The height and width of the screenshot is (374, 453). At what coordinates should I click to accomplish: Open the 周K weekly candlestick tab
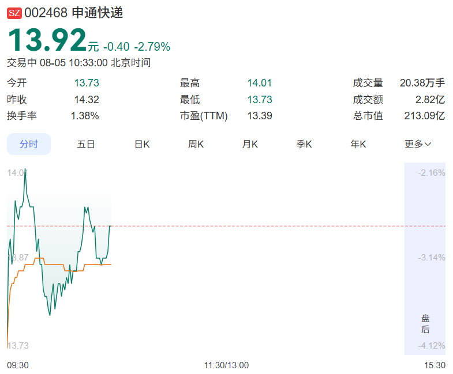196,144
